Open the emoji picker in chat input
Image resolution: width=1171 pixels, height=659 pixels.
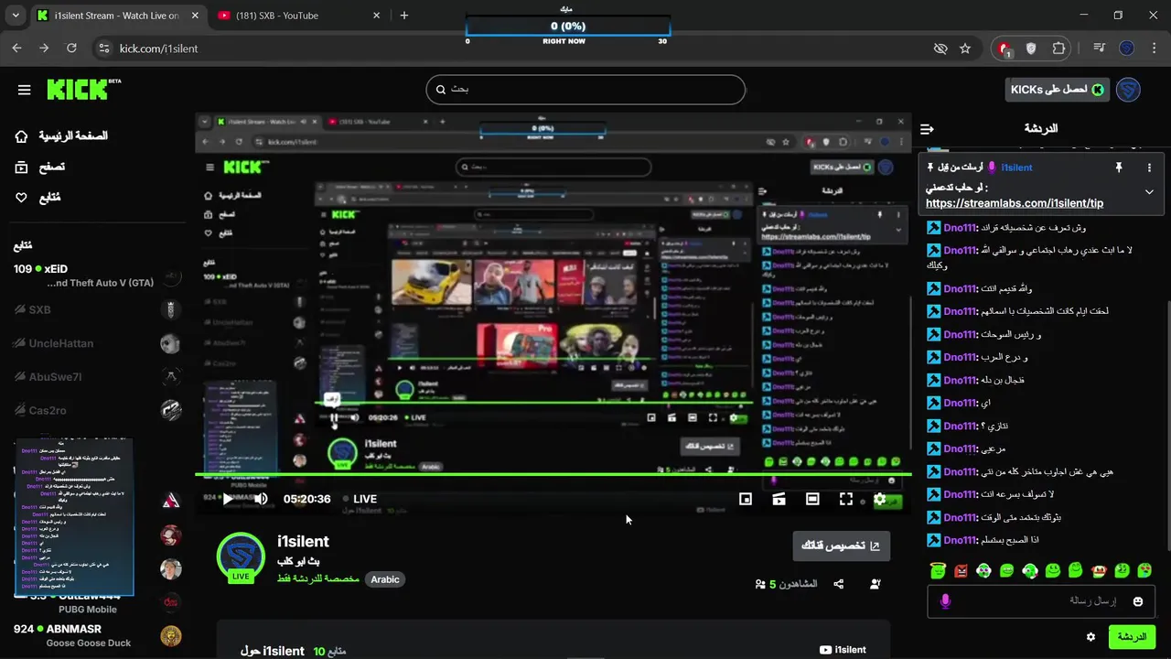pos(1138,601)
